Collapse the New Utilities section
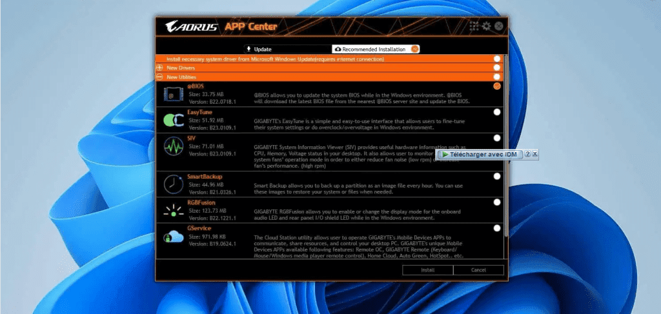Screen dimensions: 661x314 pyautogui.click(x=159, y=77)
